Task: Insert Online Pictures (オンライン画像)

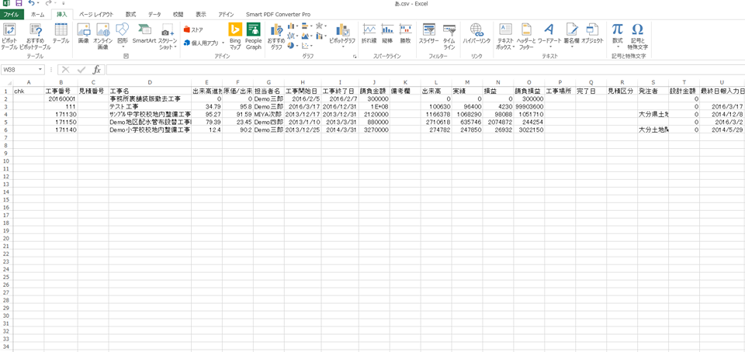Action: (102, 36)
